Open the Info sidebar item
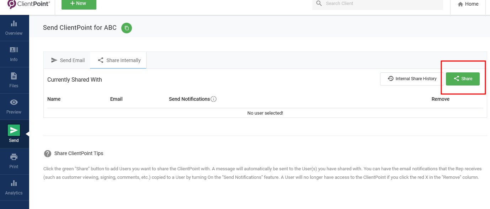Image resolution: width=490 pixels, height=209 pixels. tap(14, 54)
